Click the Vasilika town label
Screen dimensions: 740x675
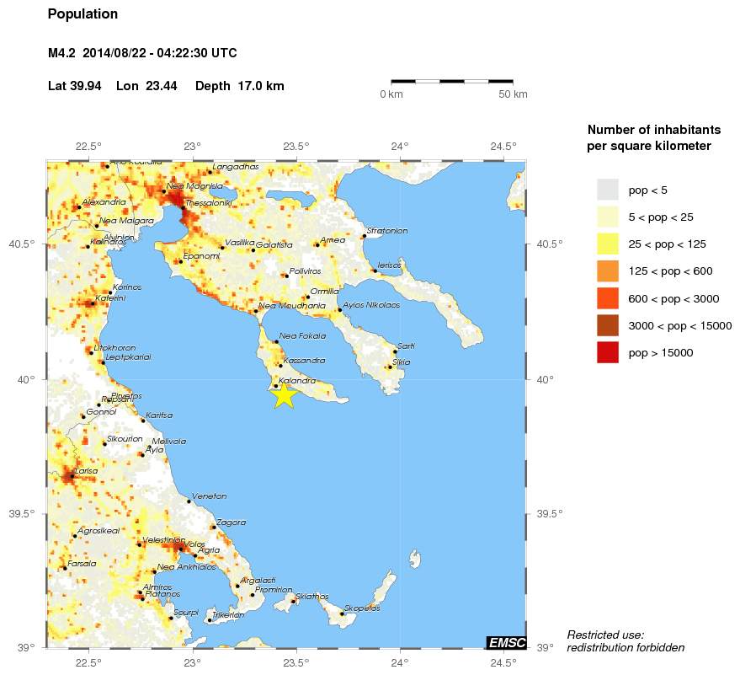(x=240, y=243)
